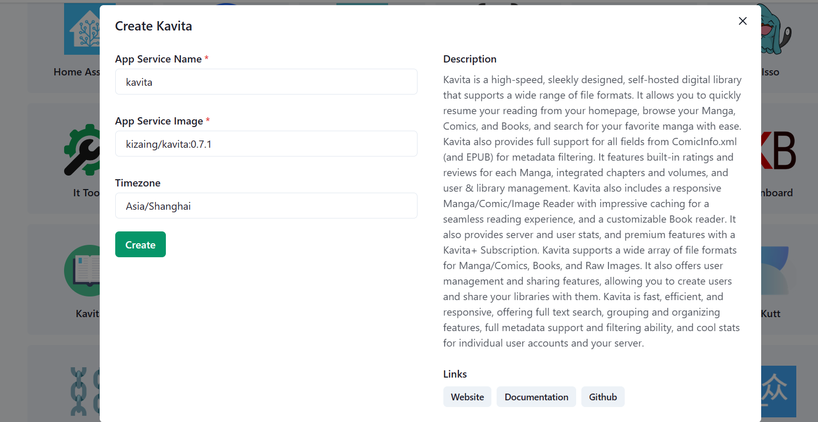Image resolution: width=818 pixels, height=422 pixels.
Task: Click the It Tools app label
Action: [86, 193]
